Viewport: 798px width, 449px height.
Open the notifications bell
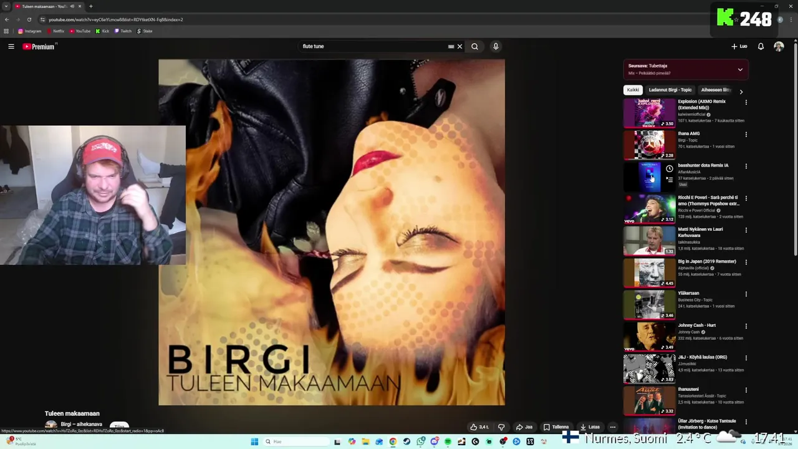(761, 46)
